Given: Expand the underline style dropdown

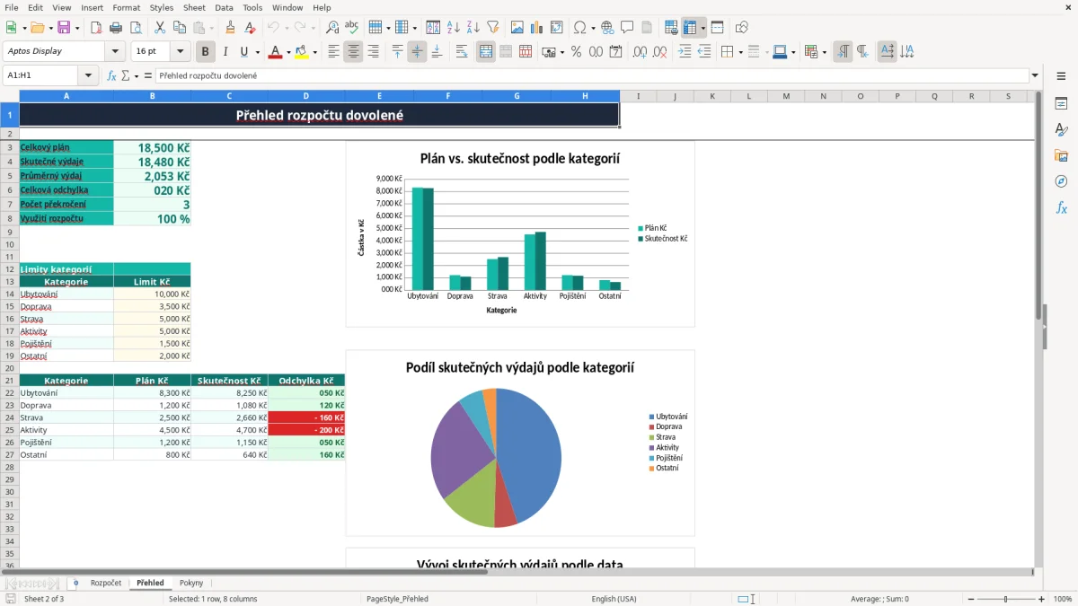Looking at the screenshot, I should (x=257, y=52).
